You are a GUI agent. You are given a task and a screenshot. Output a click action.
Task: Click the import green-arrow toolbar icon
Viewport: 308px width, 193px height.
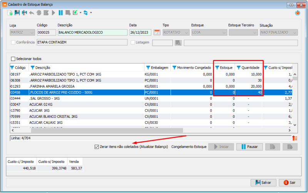[x=75, y=13]
